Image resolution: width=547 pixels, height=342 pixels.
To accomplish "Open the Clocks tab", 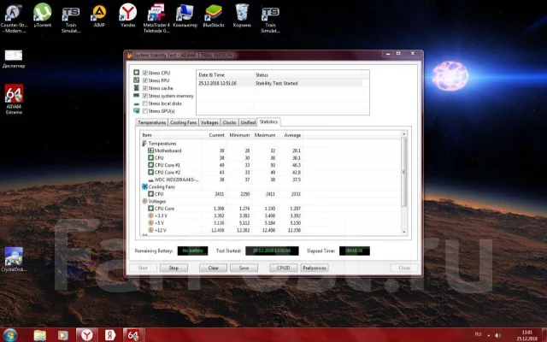I will 229,122.
